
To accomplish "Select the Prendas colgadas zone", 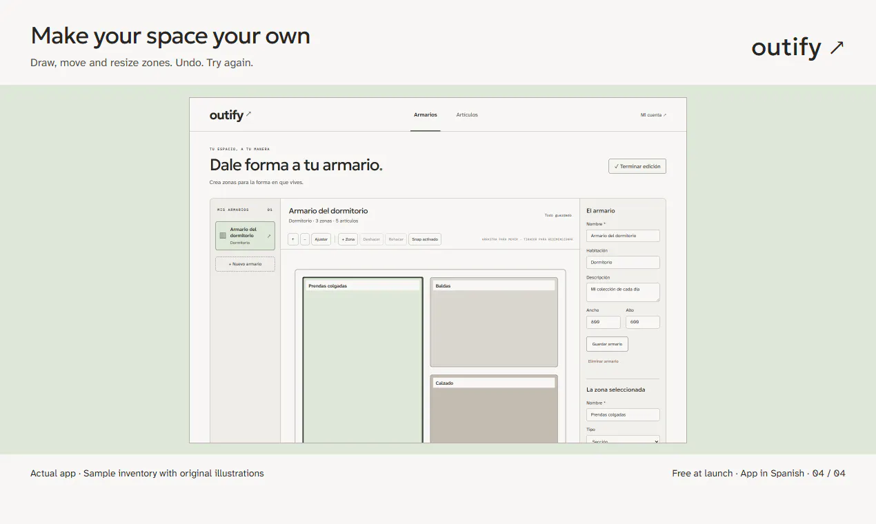I will tap(363, 361).
